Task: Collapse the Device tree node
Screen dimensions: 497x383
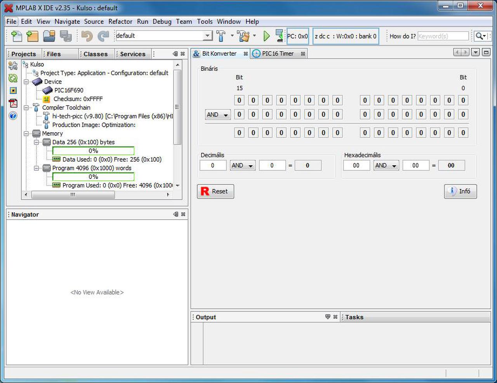Action: (26, 82)
